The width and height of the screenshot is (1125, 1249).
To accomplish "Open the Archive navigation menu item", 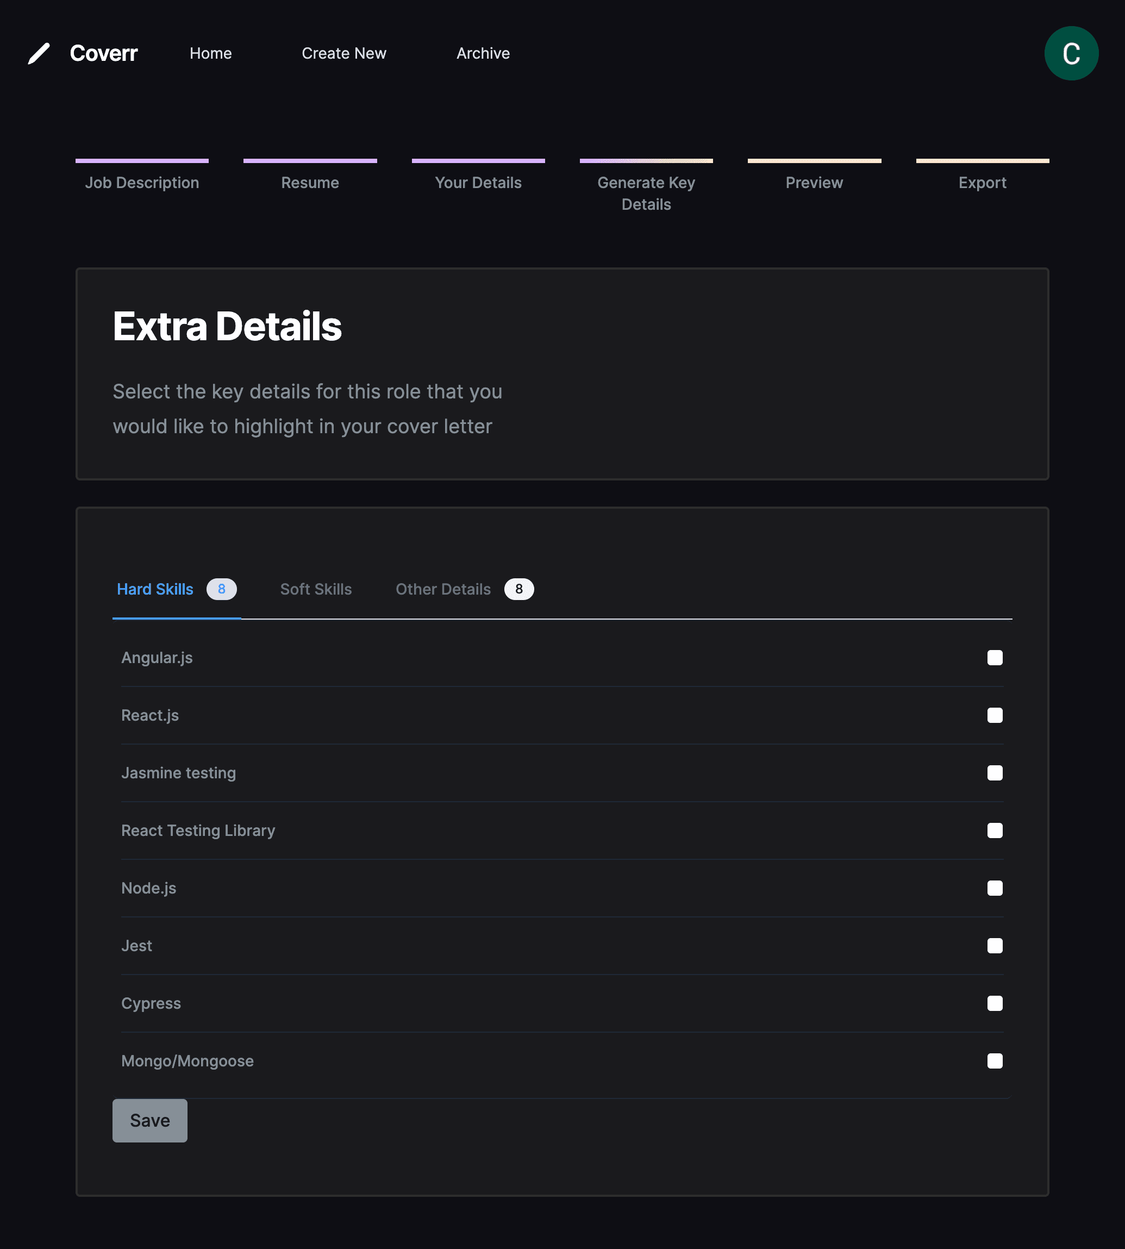I will pos(483,52).
